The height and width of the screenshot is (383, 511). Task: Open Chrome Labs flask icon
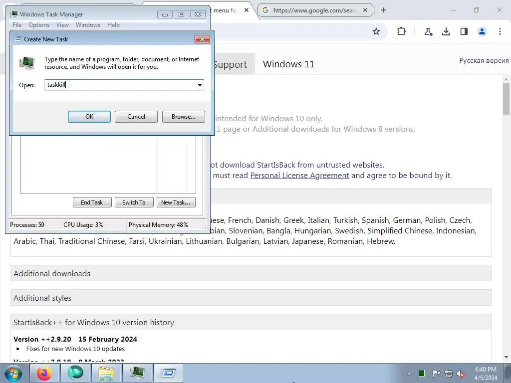click(x=428, y=31)
